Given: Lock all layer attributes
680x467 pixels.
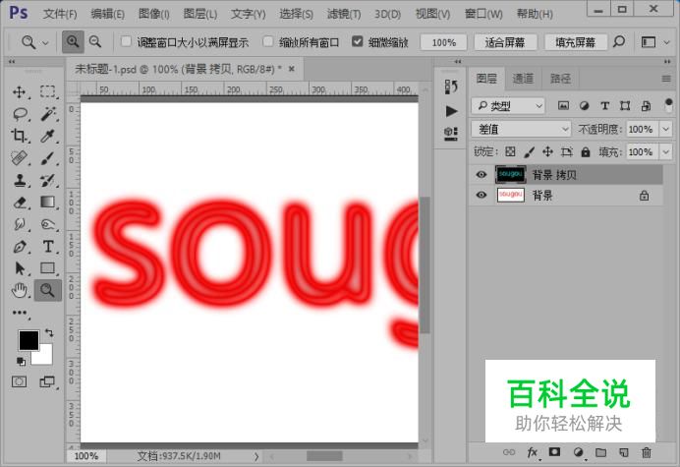Looking at the screenshot, I should (x=586, y=151).
